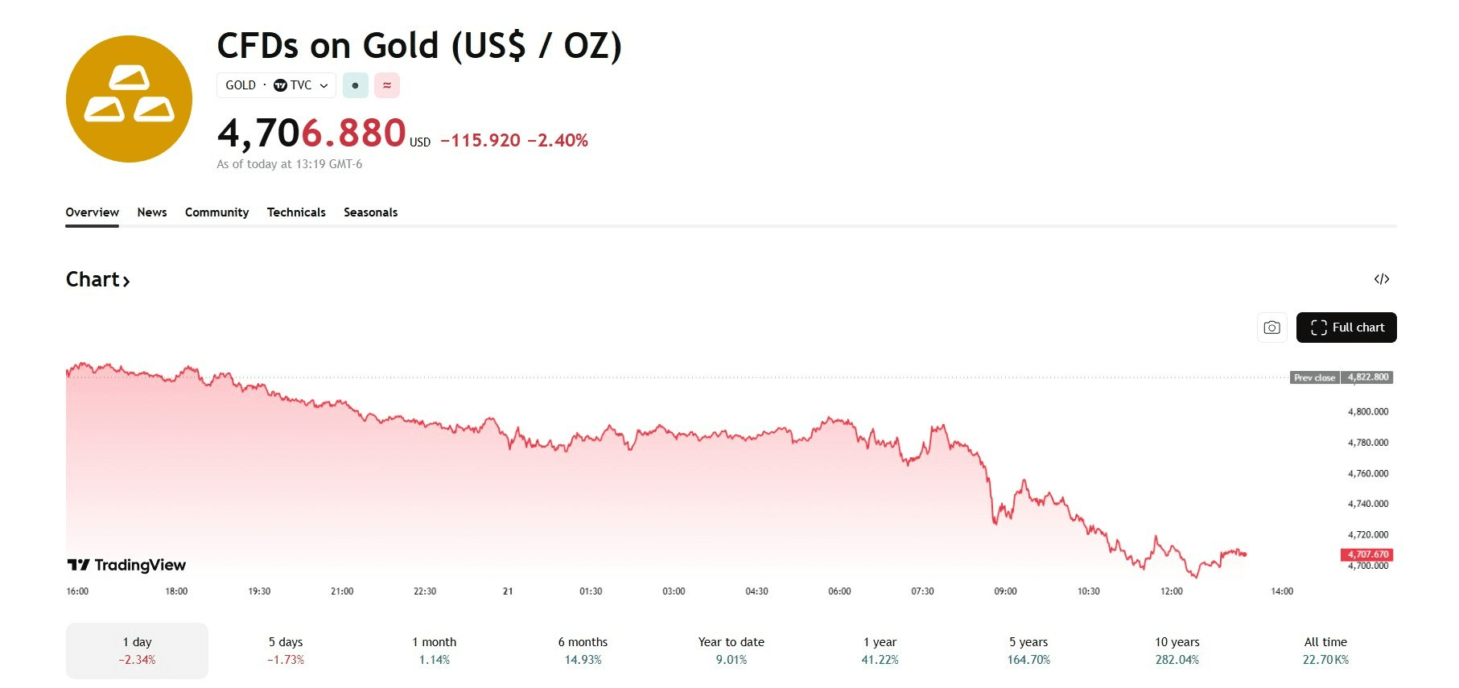
Task: Open the Full chart view
Action: (x=1346, y=328)
